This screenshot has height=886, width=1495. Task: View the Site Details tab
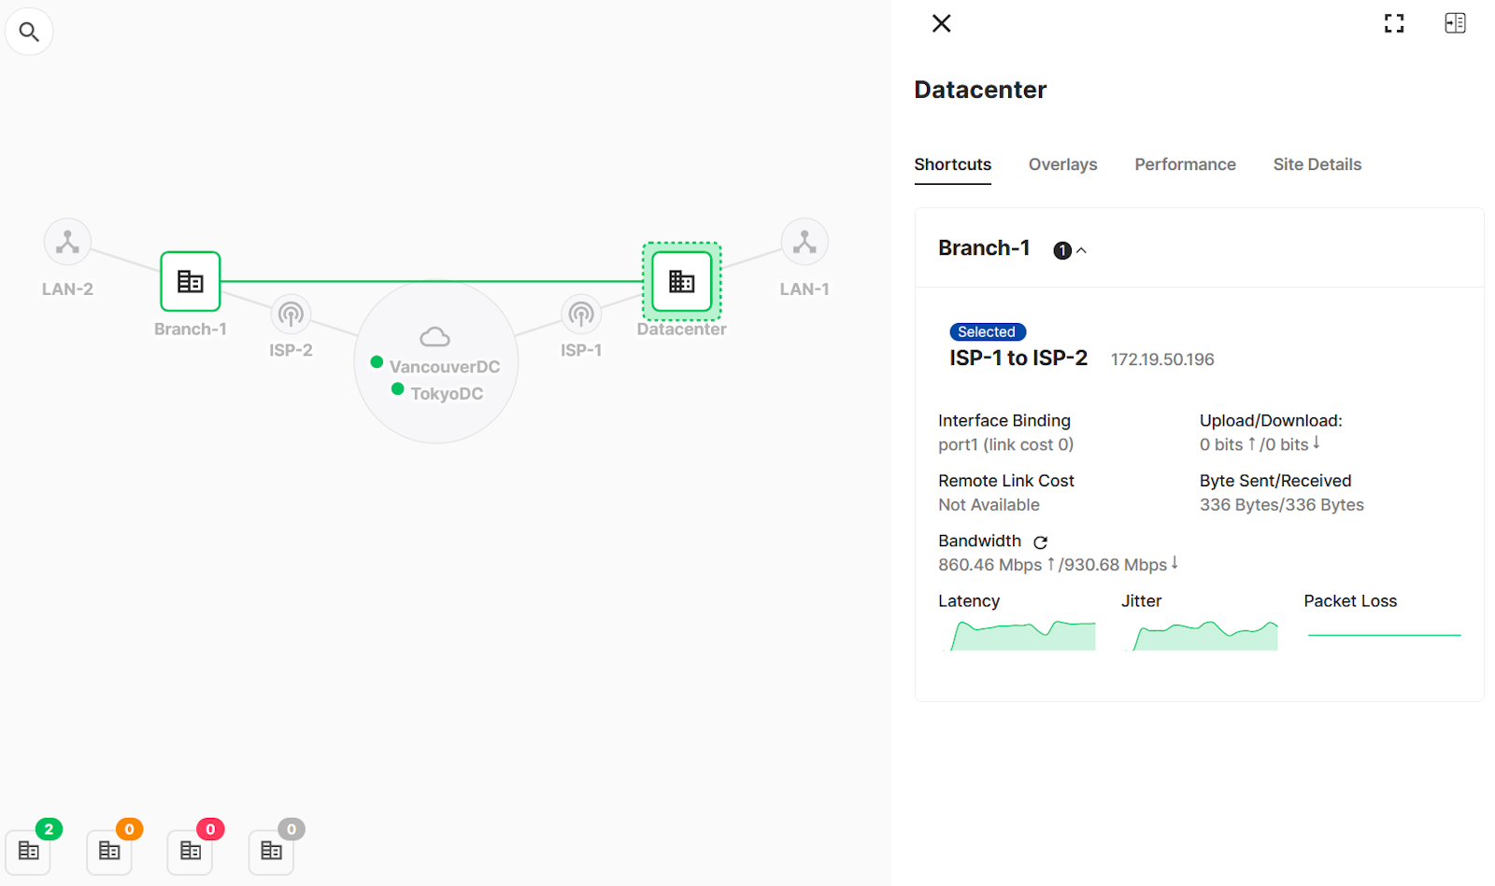[x=1317, y=164]
